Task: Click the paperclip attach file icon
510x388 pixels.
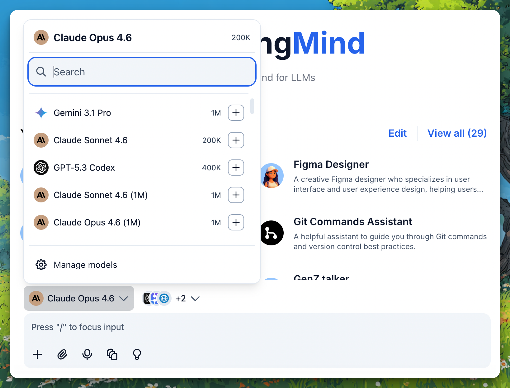Action: [x=62, y=354]
